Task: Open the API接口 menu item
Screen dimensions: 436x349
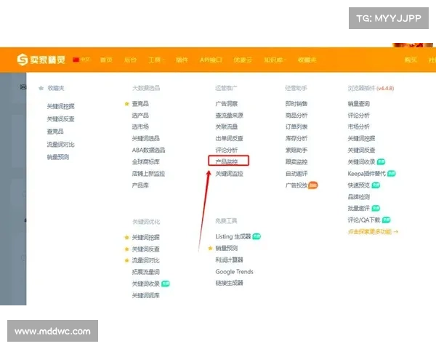Action: click(x=211, y=60)
